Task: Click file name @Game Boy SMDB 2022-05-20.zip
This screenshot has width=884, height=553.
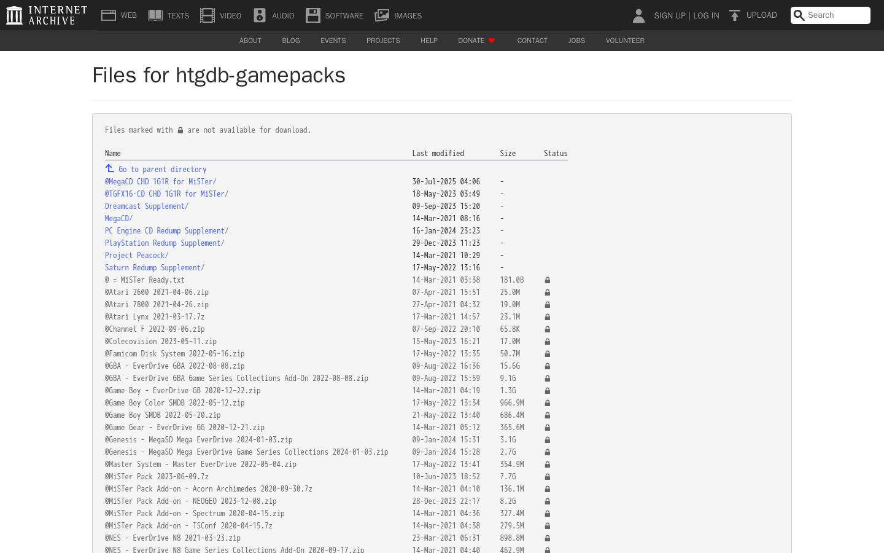Action: click(x=163, y=415)
